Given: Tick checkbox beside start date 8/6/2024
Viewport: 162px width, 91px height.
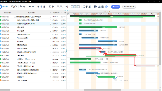Looking at the screenshot, I should [x=51, y=38].
